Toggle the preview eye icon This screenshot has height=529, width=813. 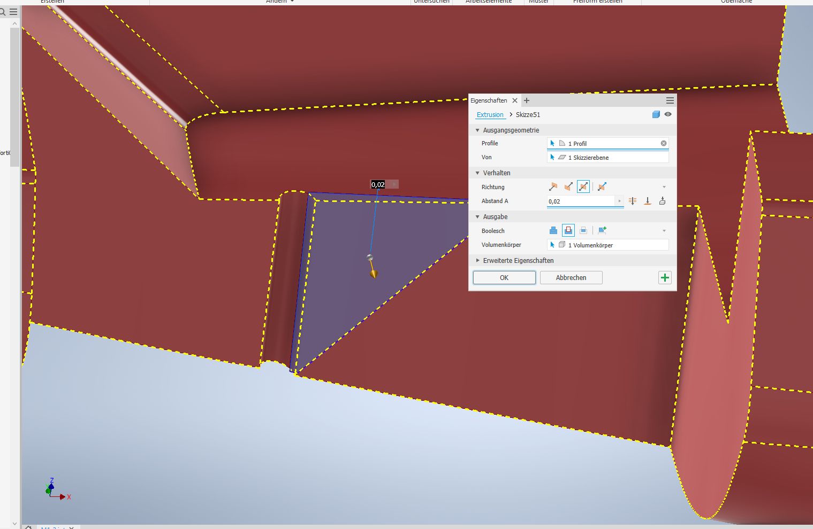668,114
